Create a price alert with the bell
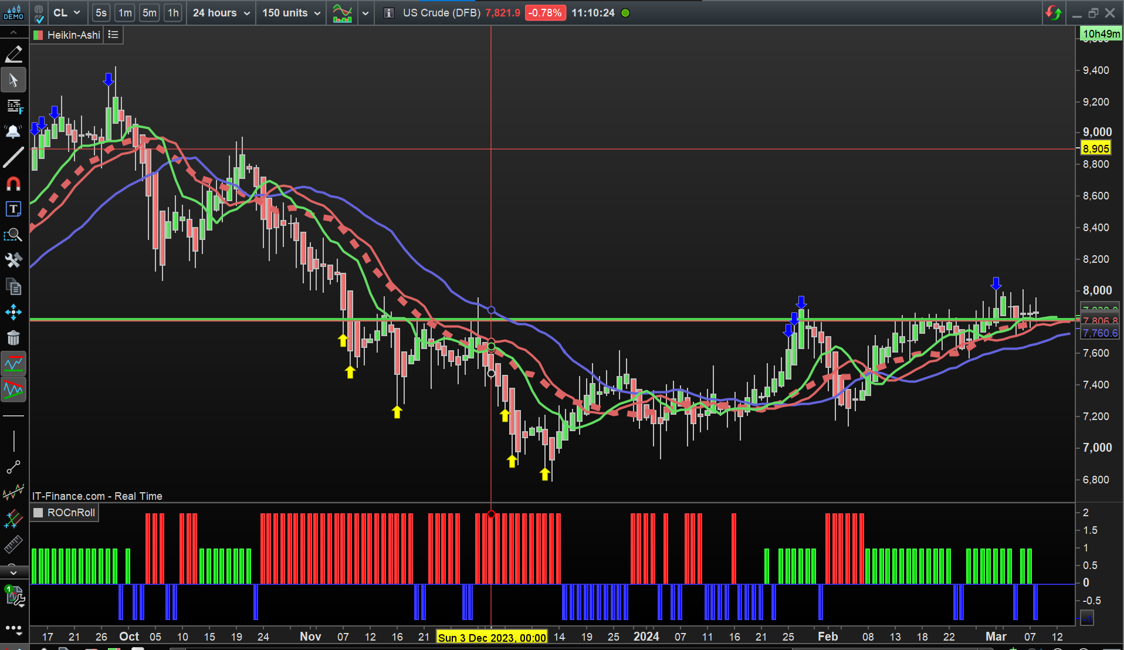Image resolution: width=1124 pixels, height=650 pixels. pyautogui.click(x=13, y=132)
